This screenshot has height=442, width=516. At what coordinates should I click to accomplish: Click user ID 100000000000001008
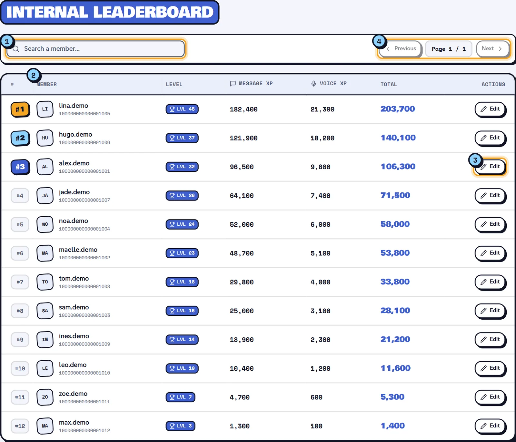(x=84, y=287)
